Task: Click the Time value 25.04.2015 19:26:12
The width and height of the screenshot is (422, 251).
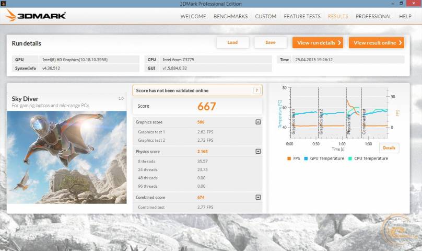Action: [314, 60]
